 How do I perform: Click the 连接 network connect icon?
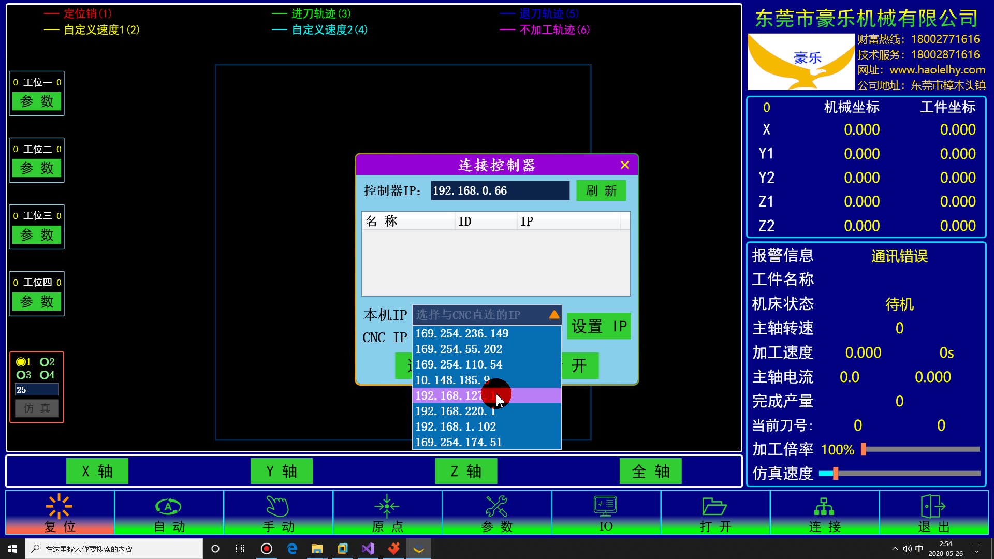point(824,506)
